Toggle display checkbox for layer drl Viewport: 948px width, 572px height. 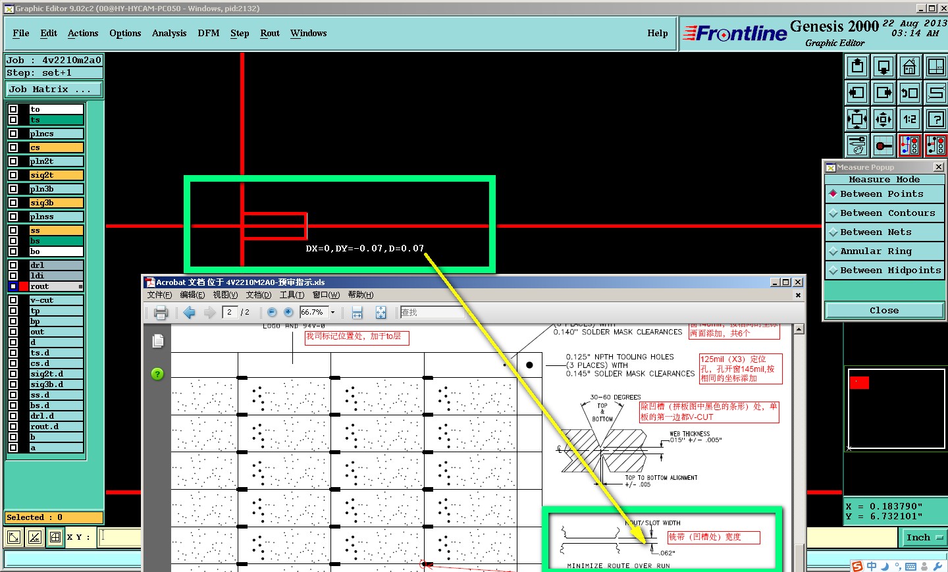click(x=13, y=265)
